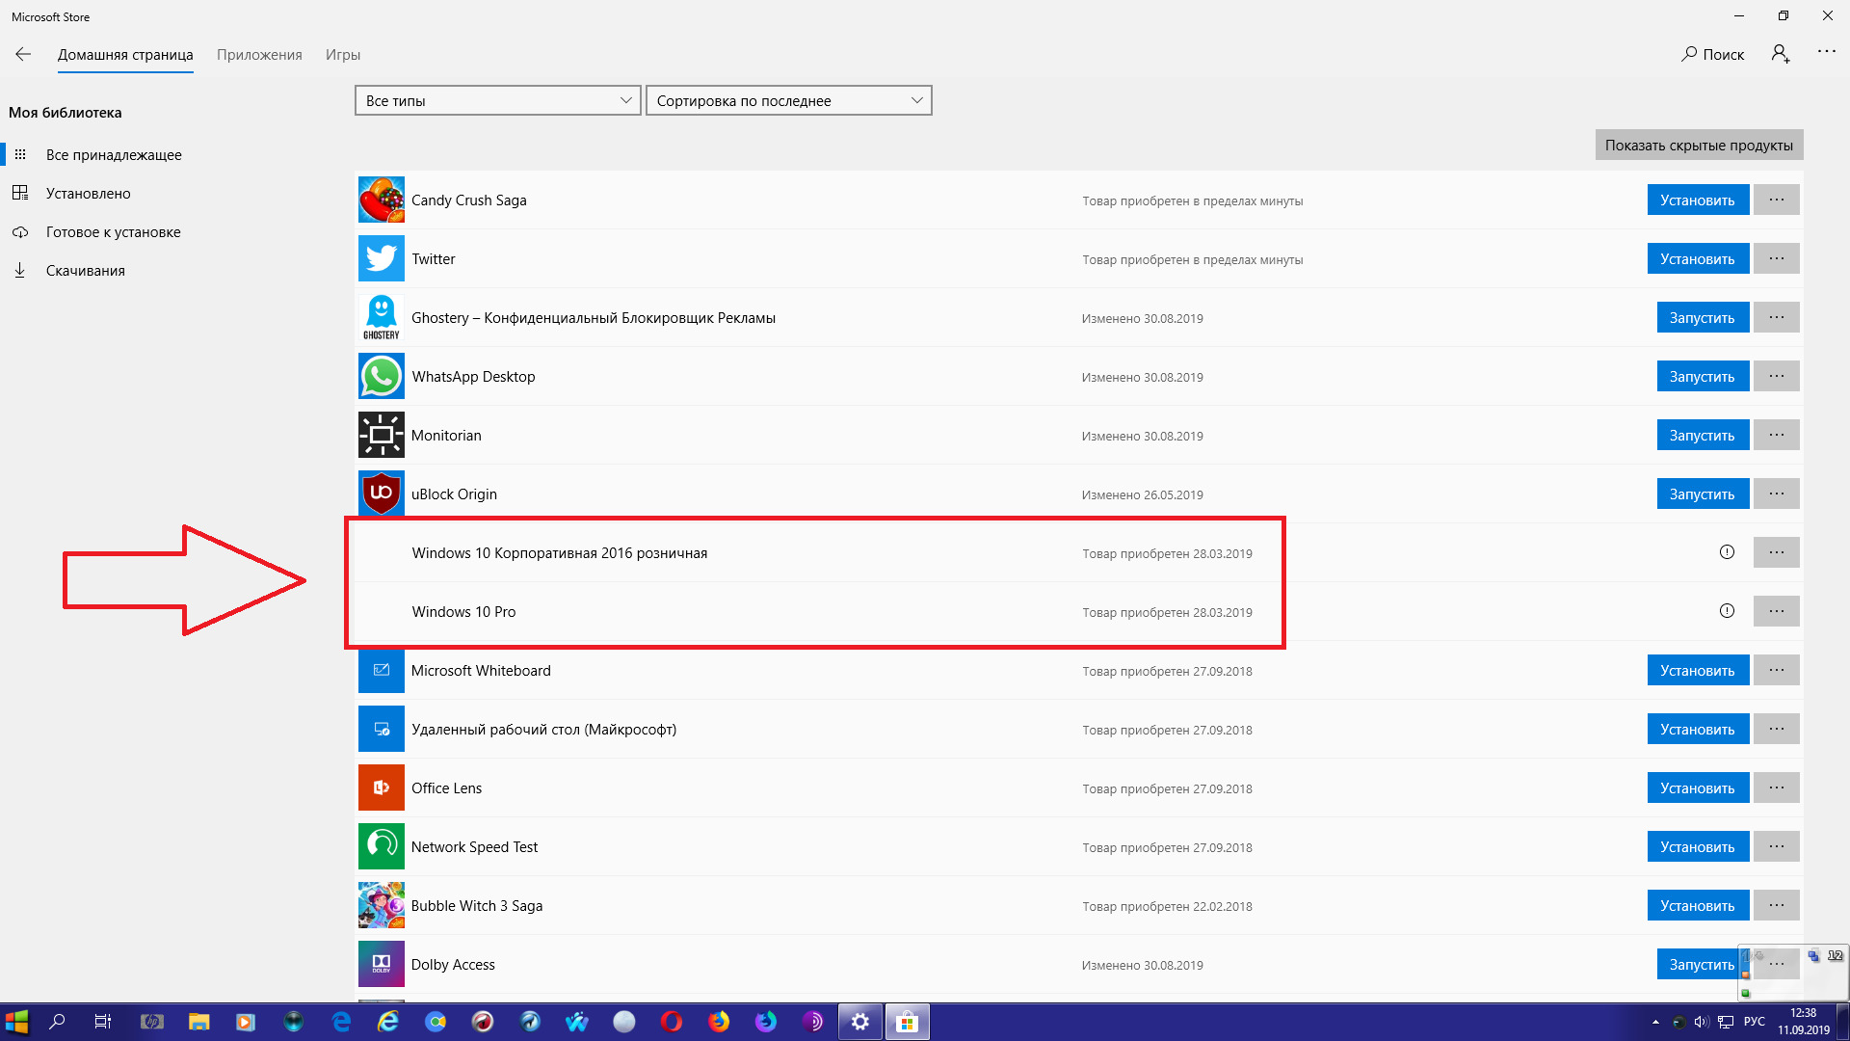Open Поиск search in the Store
This screenshot has width=1850, height=1041.
click(1713, 55)
